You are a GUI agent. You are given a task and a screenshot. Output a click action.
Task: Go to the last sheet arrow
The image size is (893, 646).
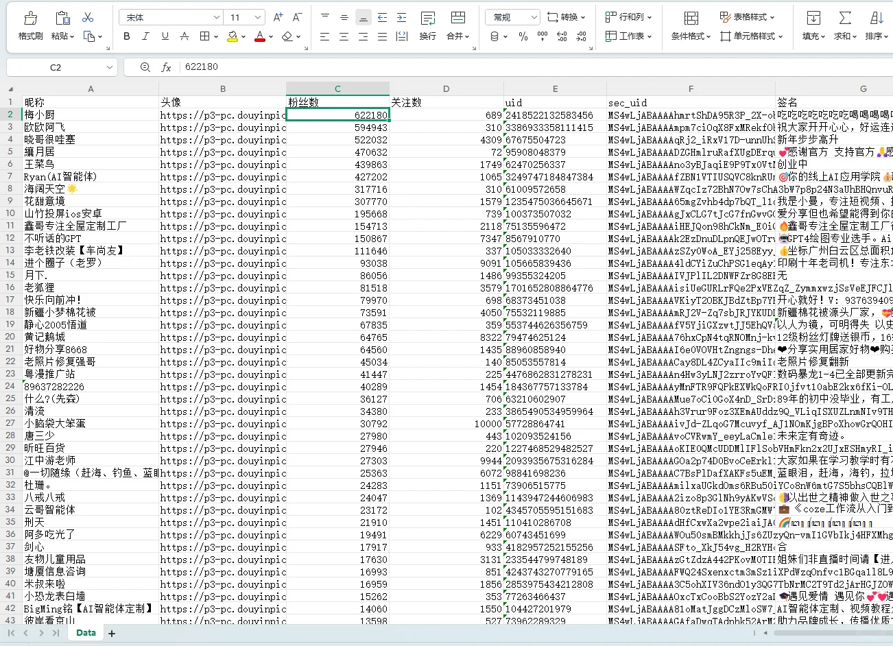point(56,633)
